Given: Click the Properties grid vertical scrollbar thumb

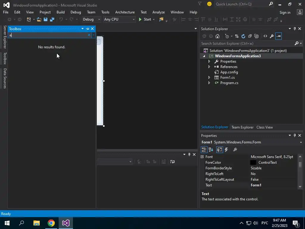Looking at the screenshot, I should coord(300,164).
